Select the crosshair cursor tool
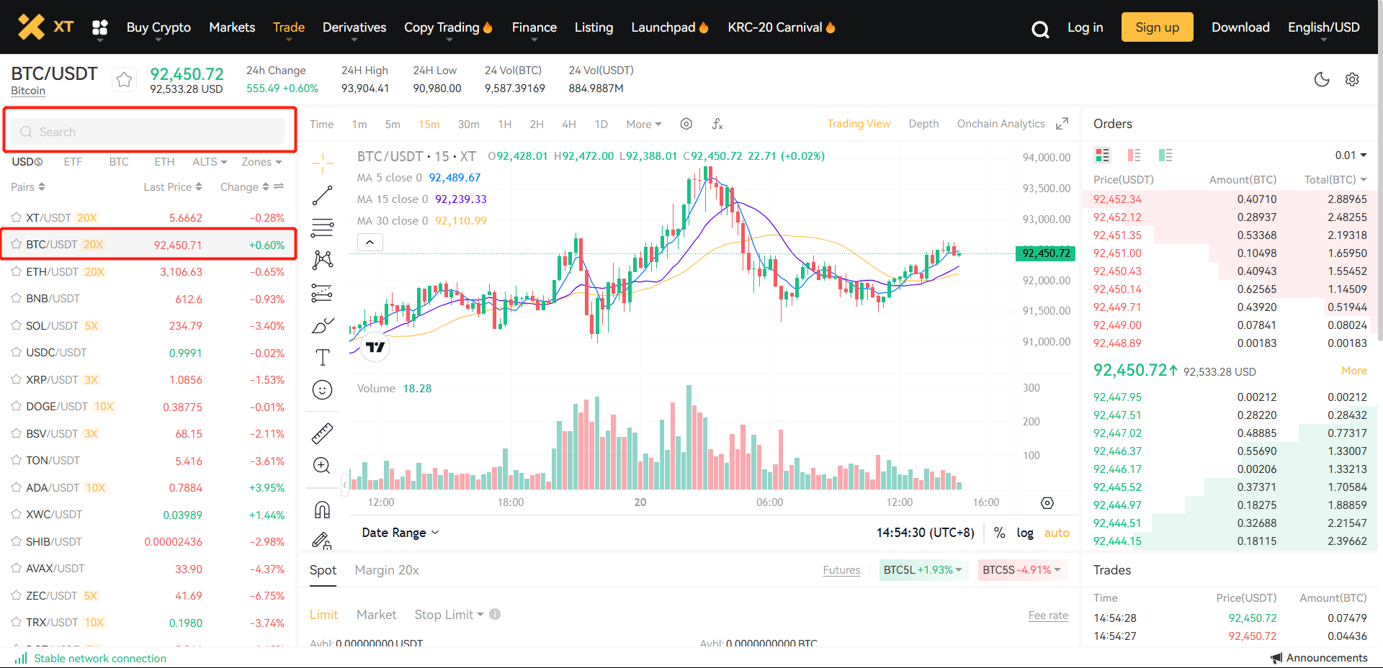This screenshot has width=1383, height=668. coord(322,163)
